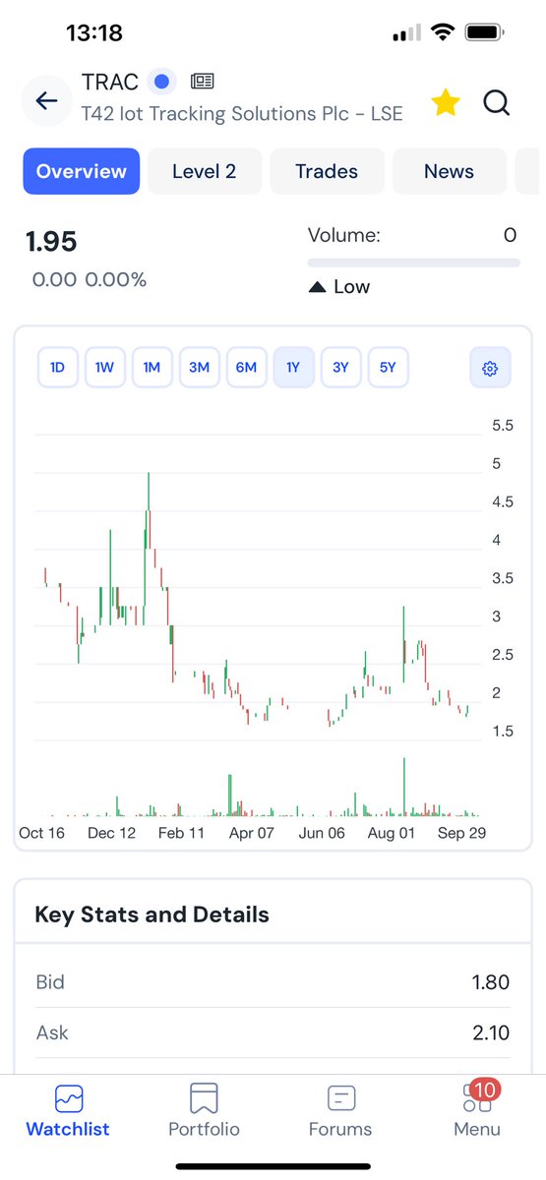The width and height of the screenshot is (546, 1180).
Task: Tap the Bid row value 1.80
Action: [489, 981]
